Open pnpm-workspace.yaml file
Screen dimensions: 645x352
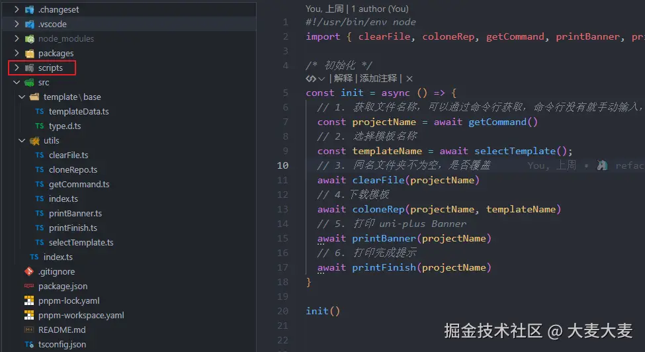coord(81,315)
